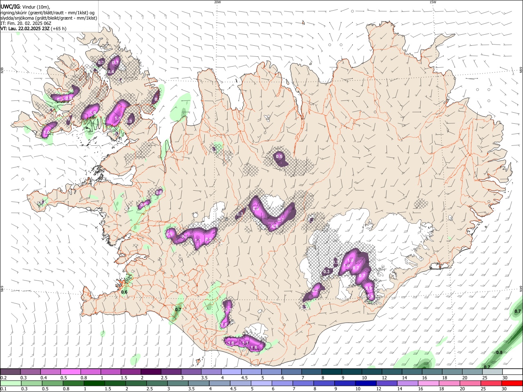Click the black '0.7' value on the southwest coast
The width and height of the screenshot is (523, 392).
click(x=178, y=310)
